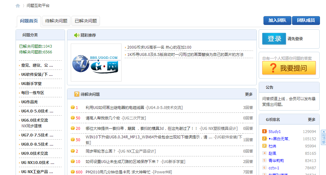This screenshot has width=326, height=175.
Task: Open the 1K币寻UG8.0及8.5版启动 recommended post
Action: click(x=185, y=55)
